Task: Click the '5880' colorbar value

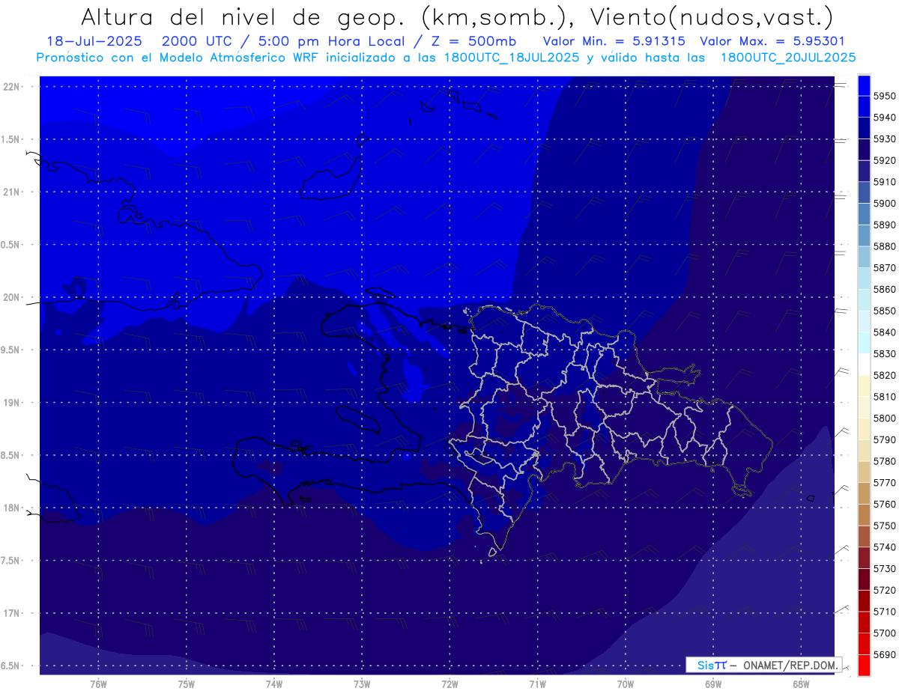Action: pyautogui.click(x=885, y=246)
